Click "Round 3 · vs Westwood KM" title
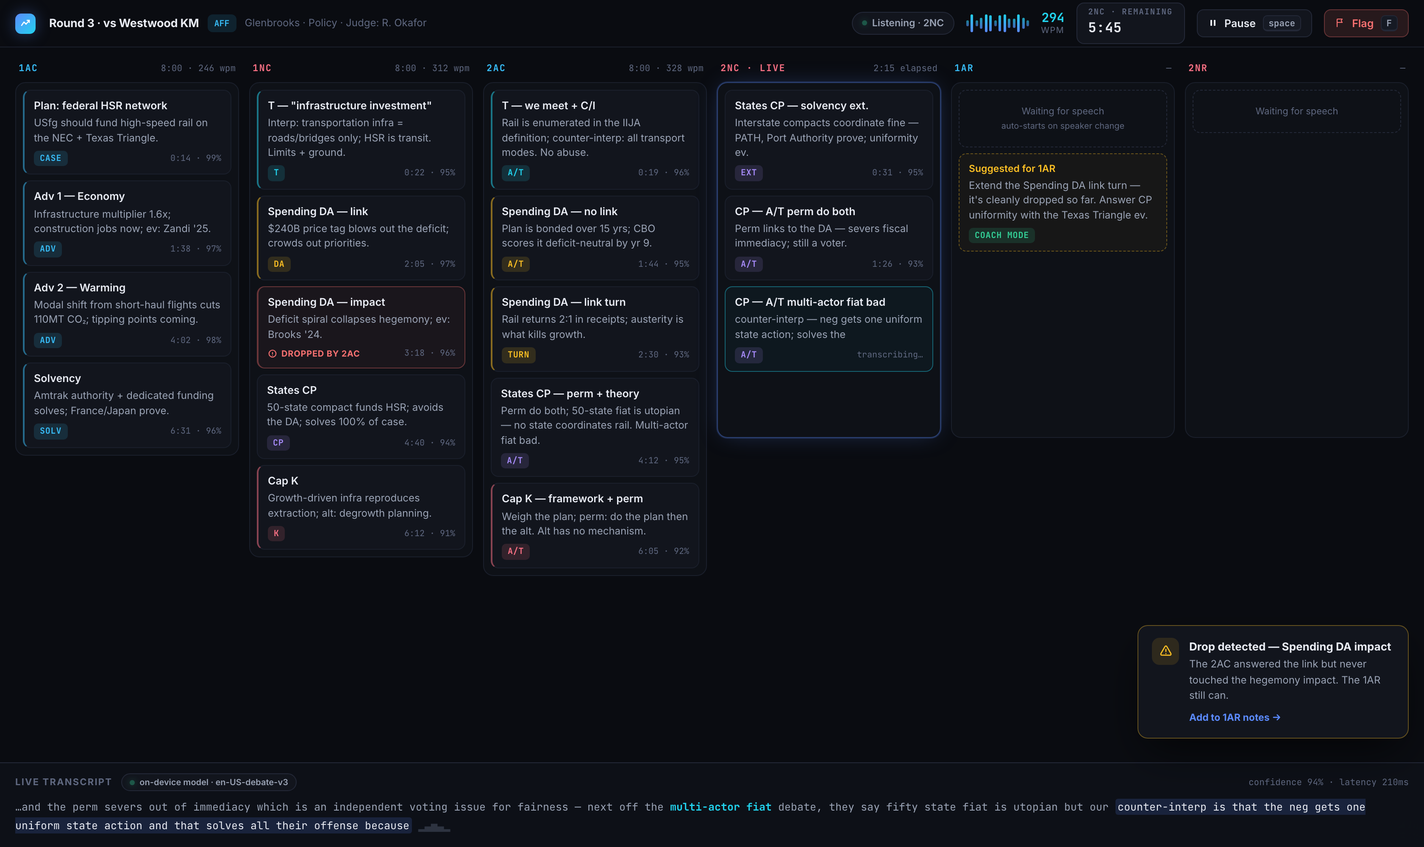The image size is (1424, 847). click(124, 23)
